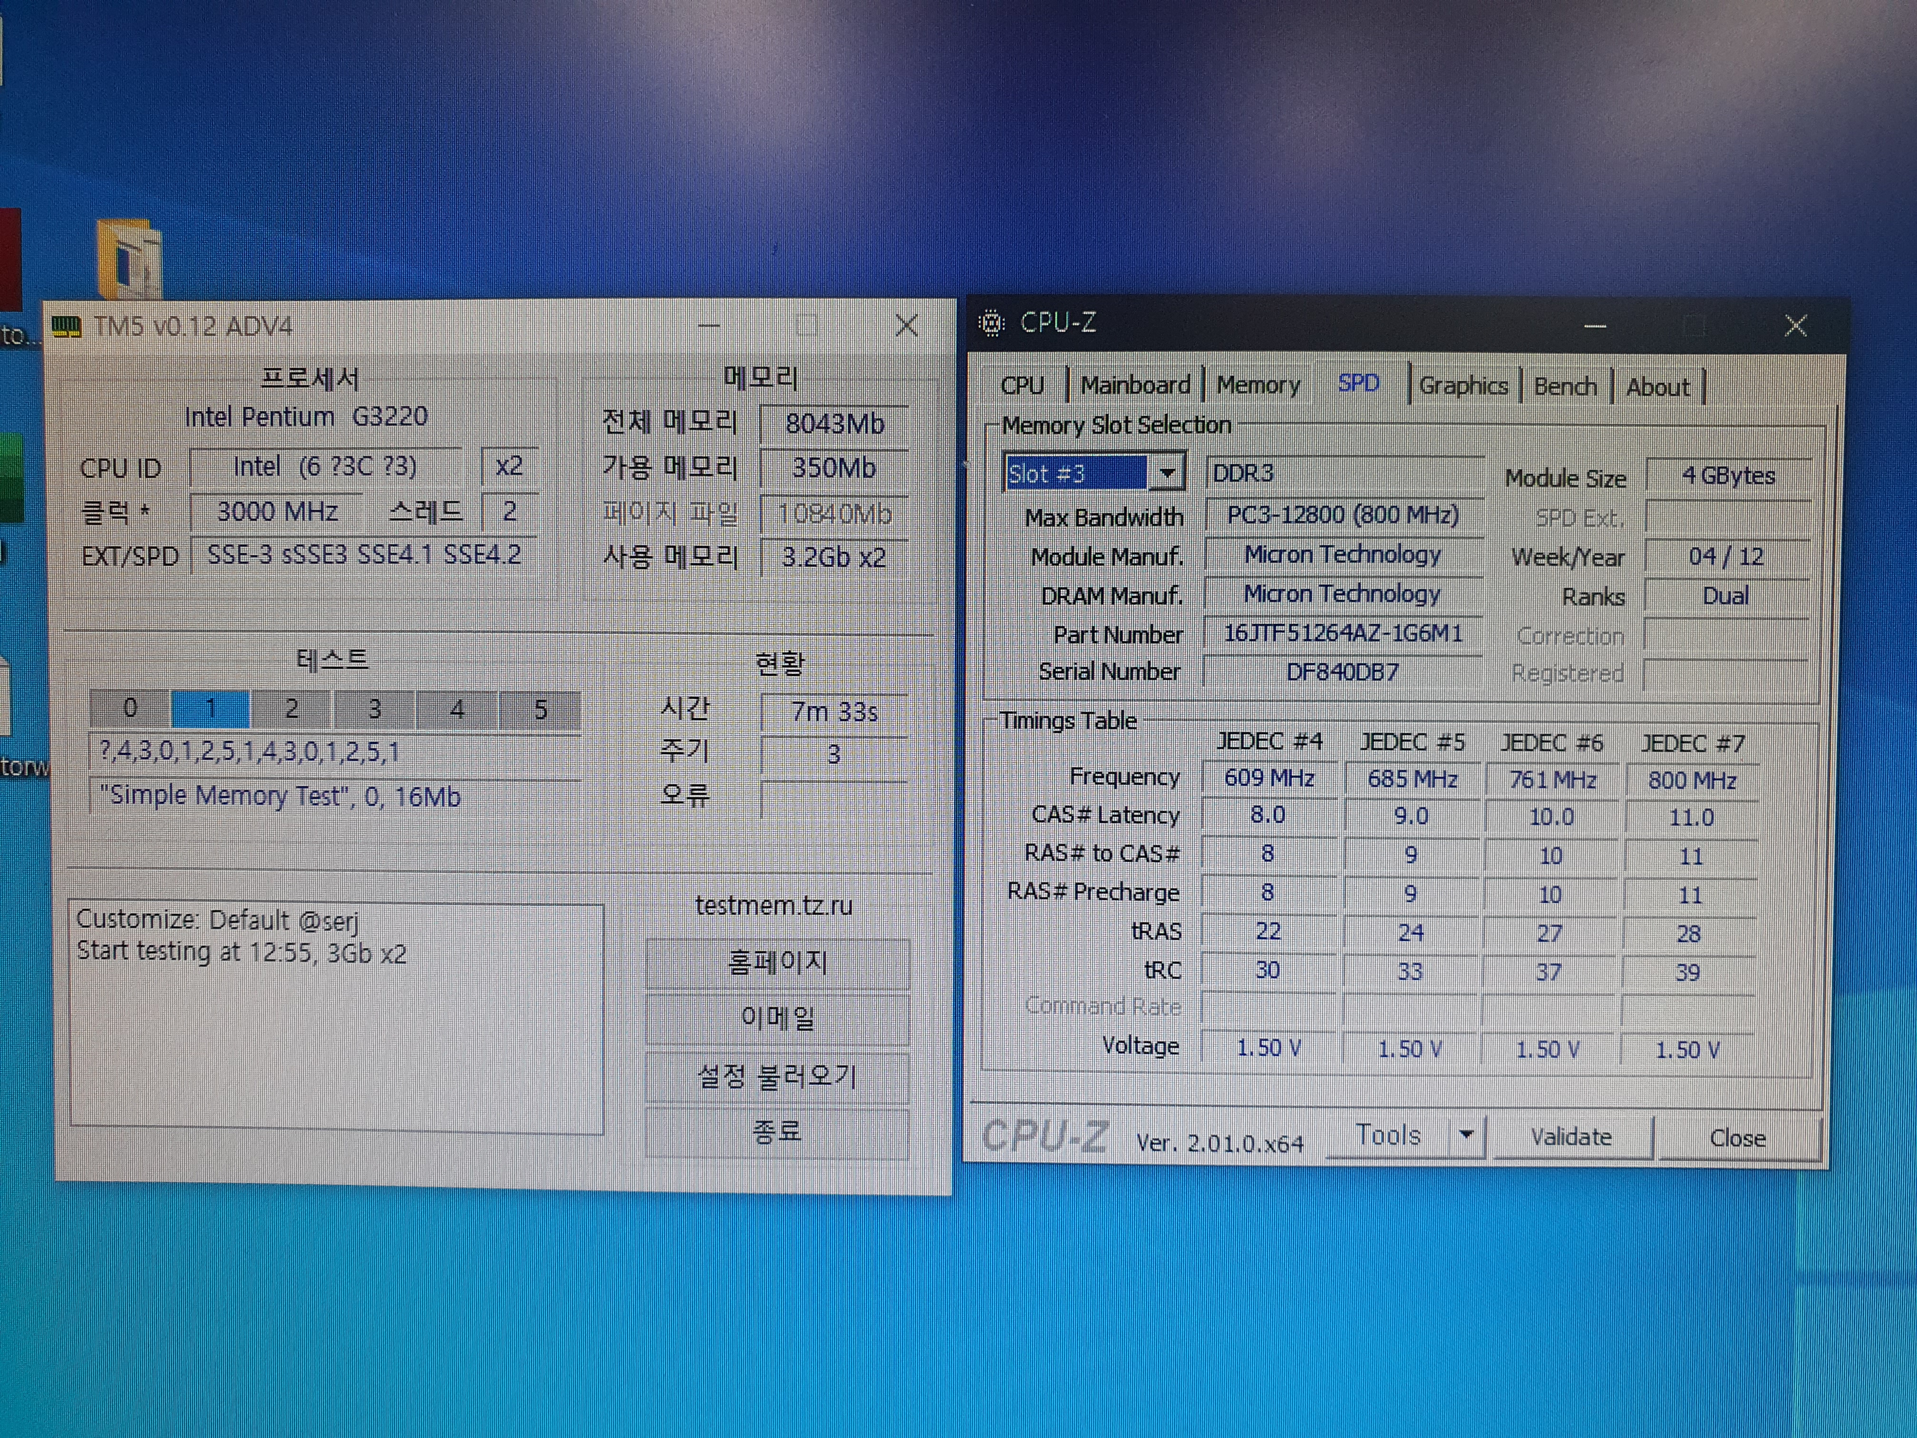Screen dimensions: 1917x1438
Task: Click the CPU ID Intel (6 ?3C ?3) field
Action: (325, 467)
